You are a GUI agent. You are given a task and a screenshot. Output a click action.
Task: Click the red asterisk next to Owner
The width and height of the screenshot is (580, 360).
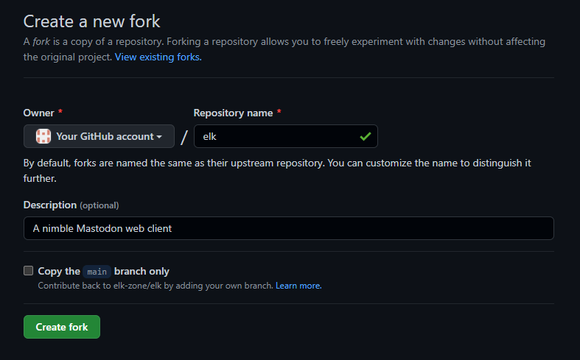(60, 113)
